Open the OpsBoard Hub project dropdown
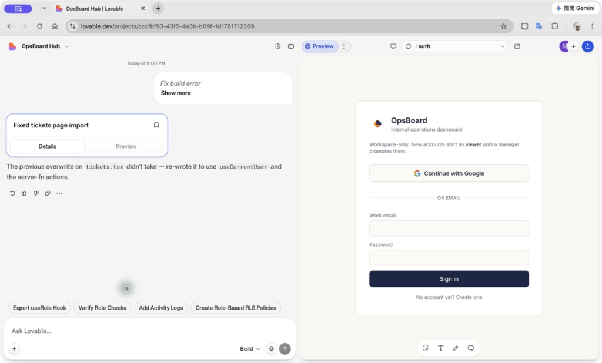 pyautogui.click(x=45, y=46)
